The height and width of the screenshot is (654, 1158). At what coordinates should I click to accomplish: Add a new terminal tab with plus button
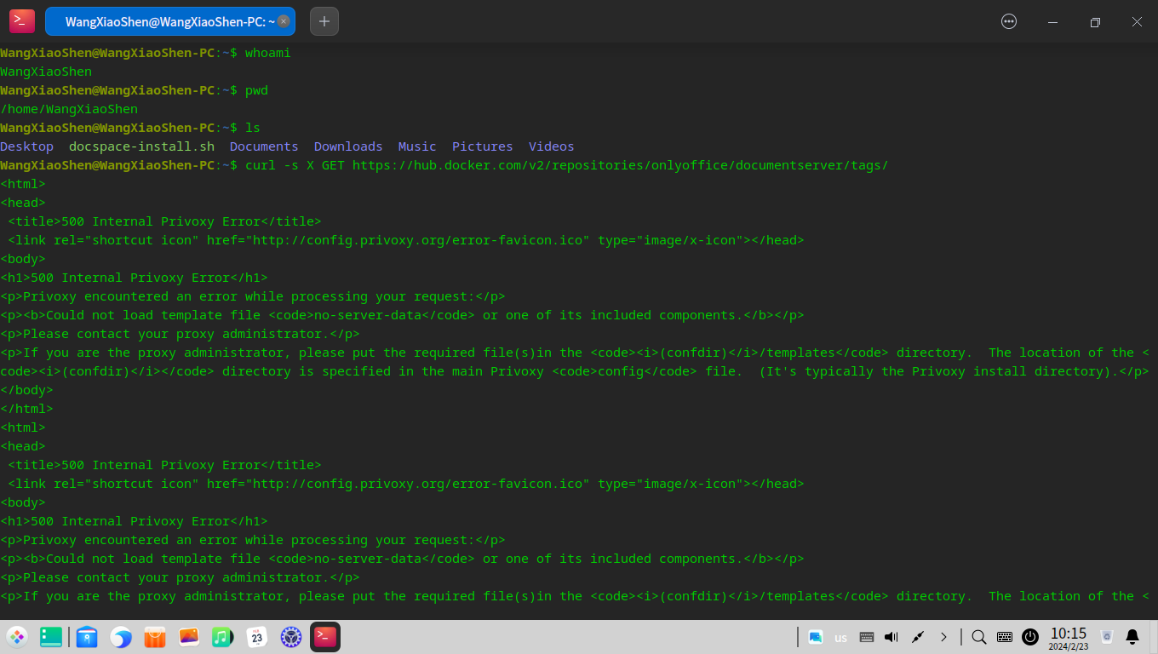[x=324, y=21]
